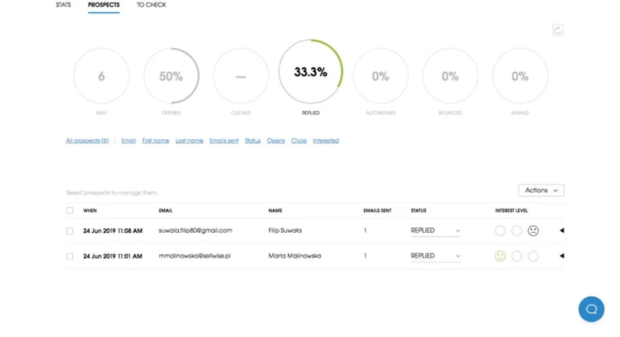Open the TO CHECK tab
This screenshot has height=337, width=620.
151,5
